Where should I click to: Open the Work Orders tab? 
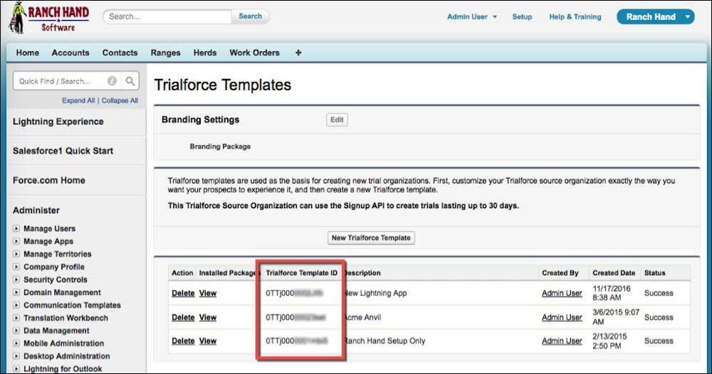pos(254,53)
